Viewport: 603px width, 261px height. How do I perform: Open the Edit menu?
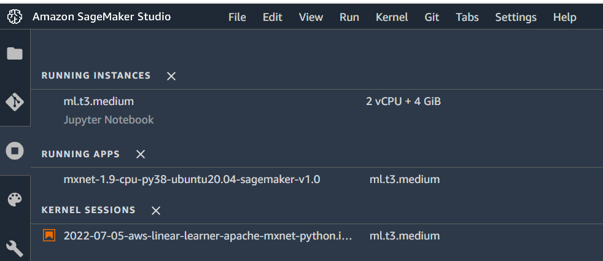coord(272,17)
